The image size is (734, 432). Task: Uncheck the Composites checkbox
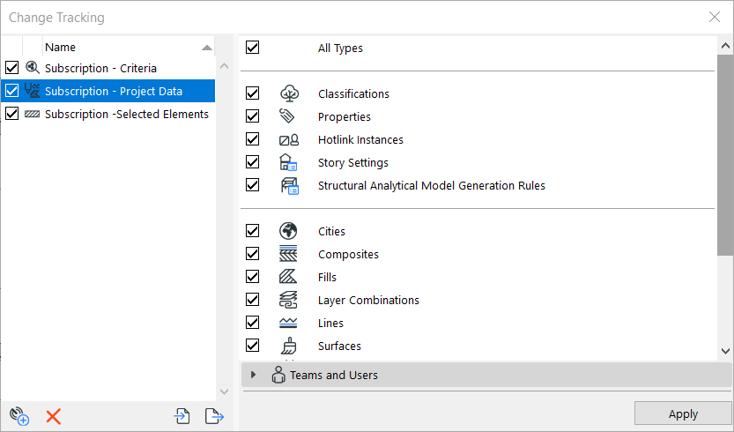pyautogui.click(x=253, y=254)
